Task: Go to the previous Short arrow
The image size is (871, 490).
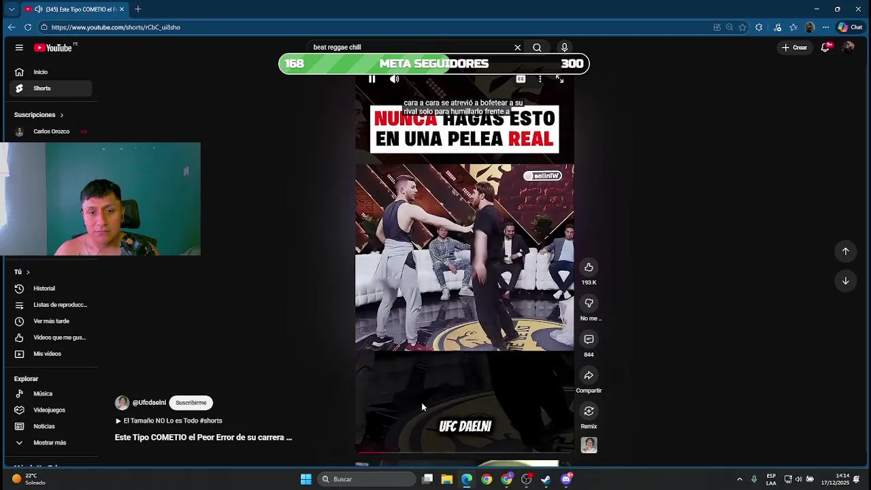Action: click(x=845, y=251)
